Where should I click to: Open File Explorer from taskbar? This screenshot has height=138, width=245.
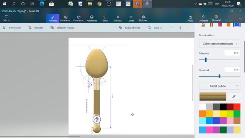(x=90, y=4)
